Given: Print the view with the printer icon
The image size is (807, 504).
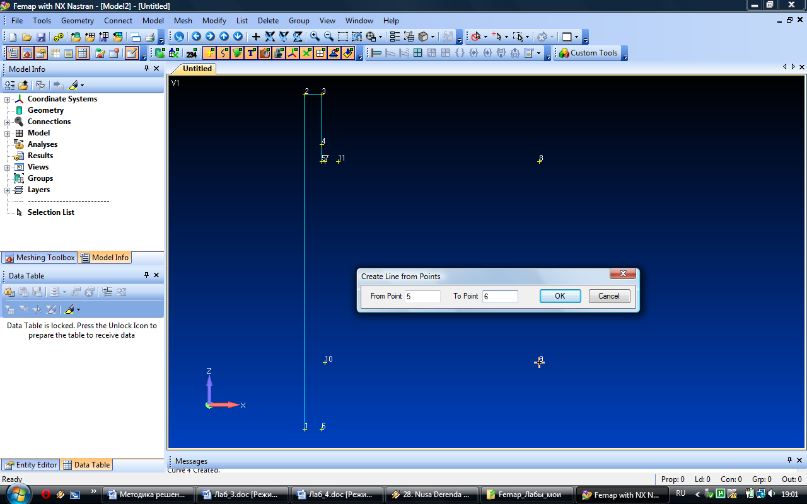Looking at the screenshot, I should coord(149,37).
